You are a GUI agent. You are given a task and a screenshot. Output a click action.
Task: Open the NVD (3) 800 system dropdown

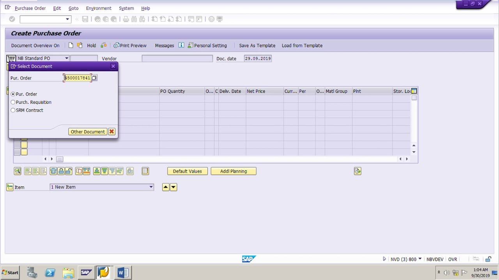pos(420,259)
